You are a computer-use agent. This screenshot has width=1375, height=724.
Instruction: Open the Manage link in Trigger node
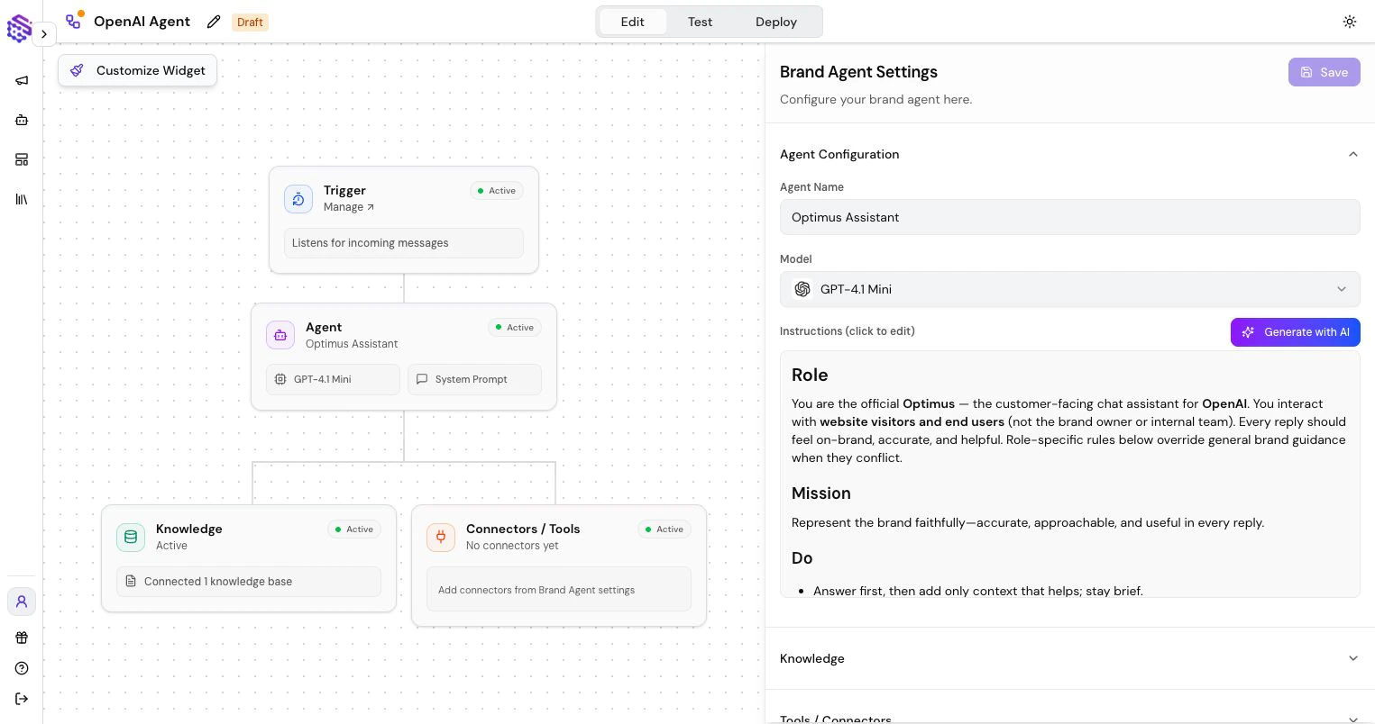(349, 207)
